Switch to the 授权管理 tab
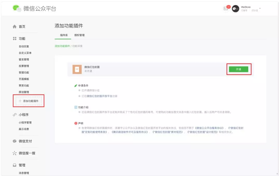This screenshot has height=176, width=279. [x=79, y=35]
